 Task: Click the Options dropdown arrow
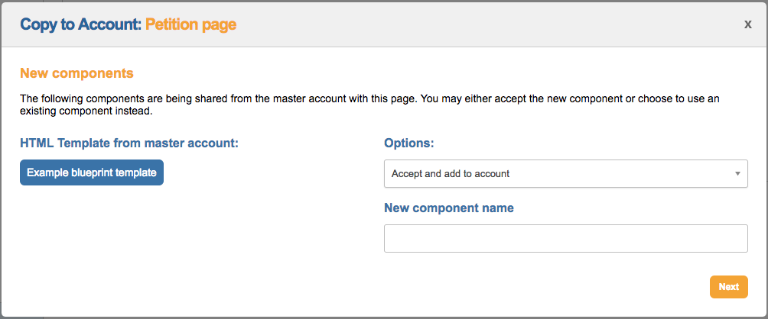click(x=737, y=173)
